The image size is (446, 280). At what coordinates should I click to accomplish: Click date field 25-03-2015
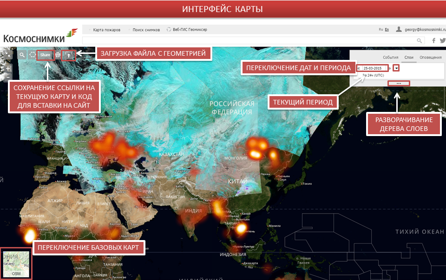tap(374, 68)
